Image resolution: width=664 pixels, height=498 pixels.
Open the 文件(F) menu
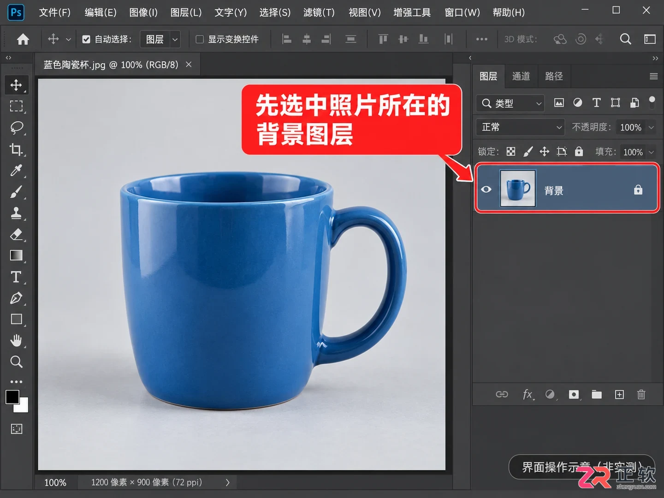pos(55,12)
